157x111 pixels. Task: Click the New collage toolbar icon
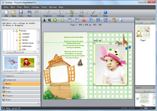tap(7, 12)
